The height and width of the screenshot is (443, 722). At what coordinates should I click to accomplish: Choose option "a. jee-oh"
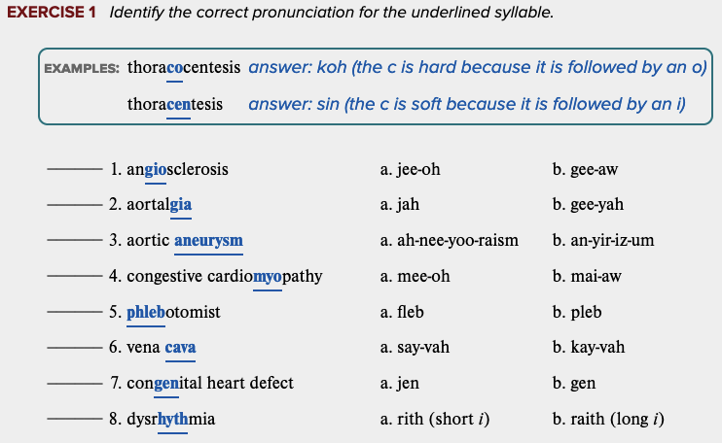(411, 170)
